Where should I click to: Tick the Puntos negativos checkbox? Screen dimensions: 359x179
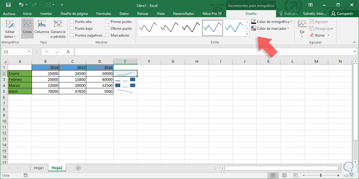tap(72, 35)
